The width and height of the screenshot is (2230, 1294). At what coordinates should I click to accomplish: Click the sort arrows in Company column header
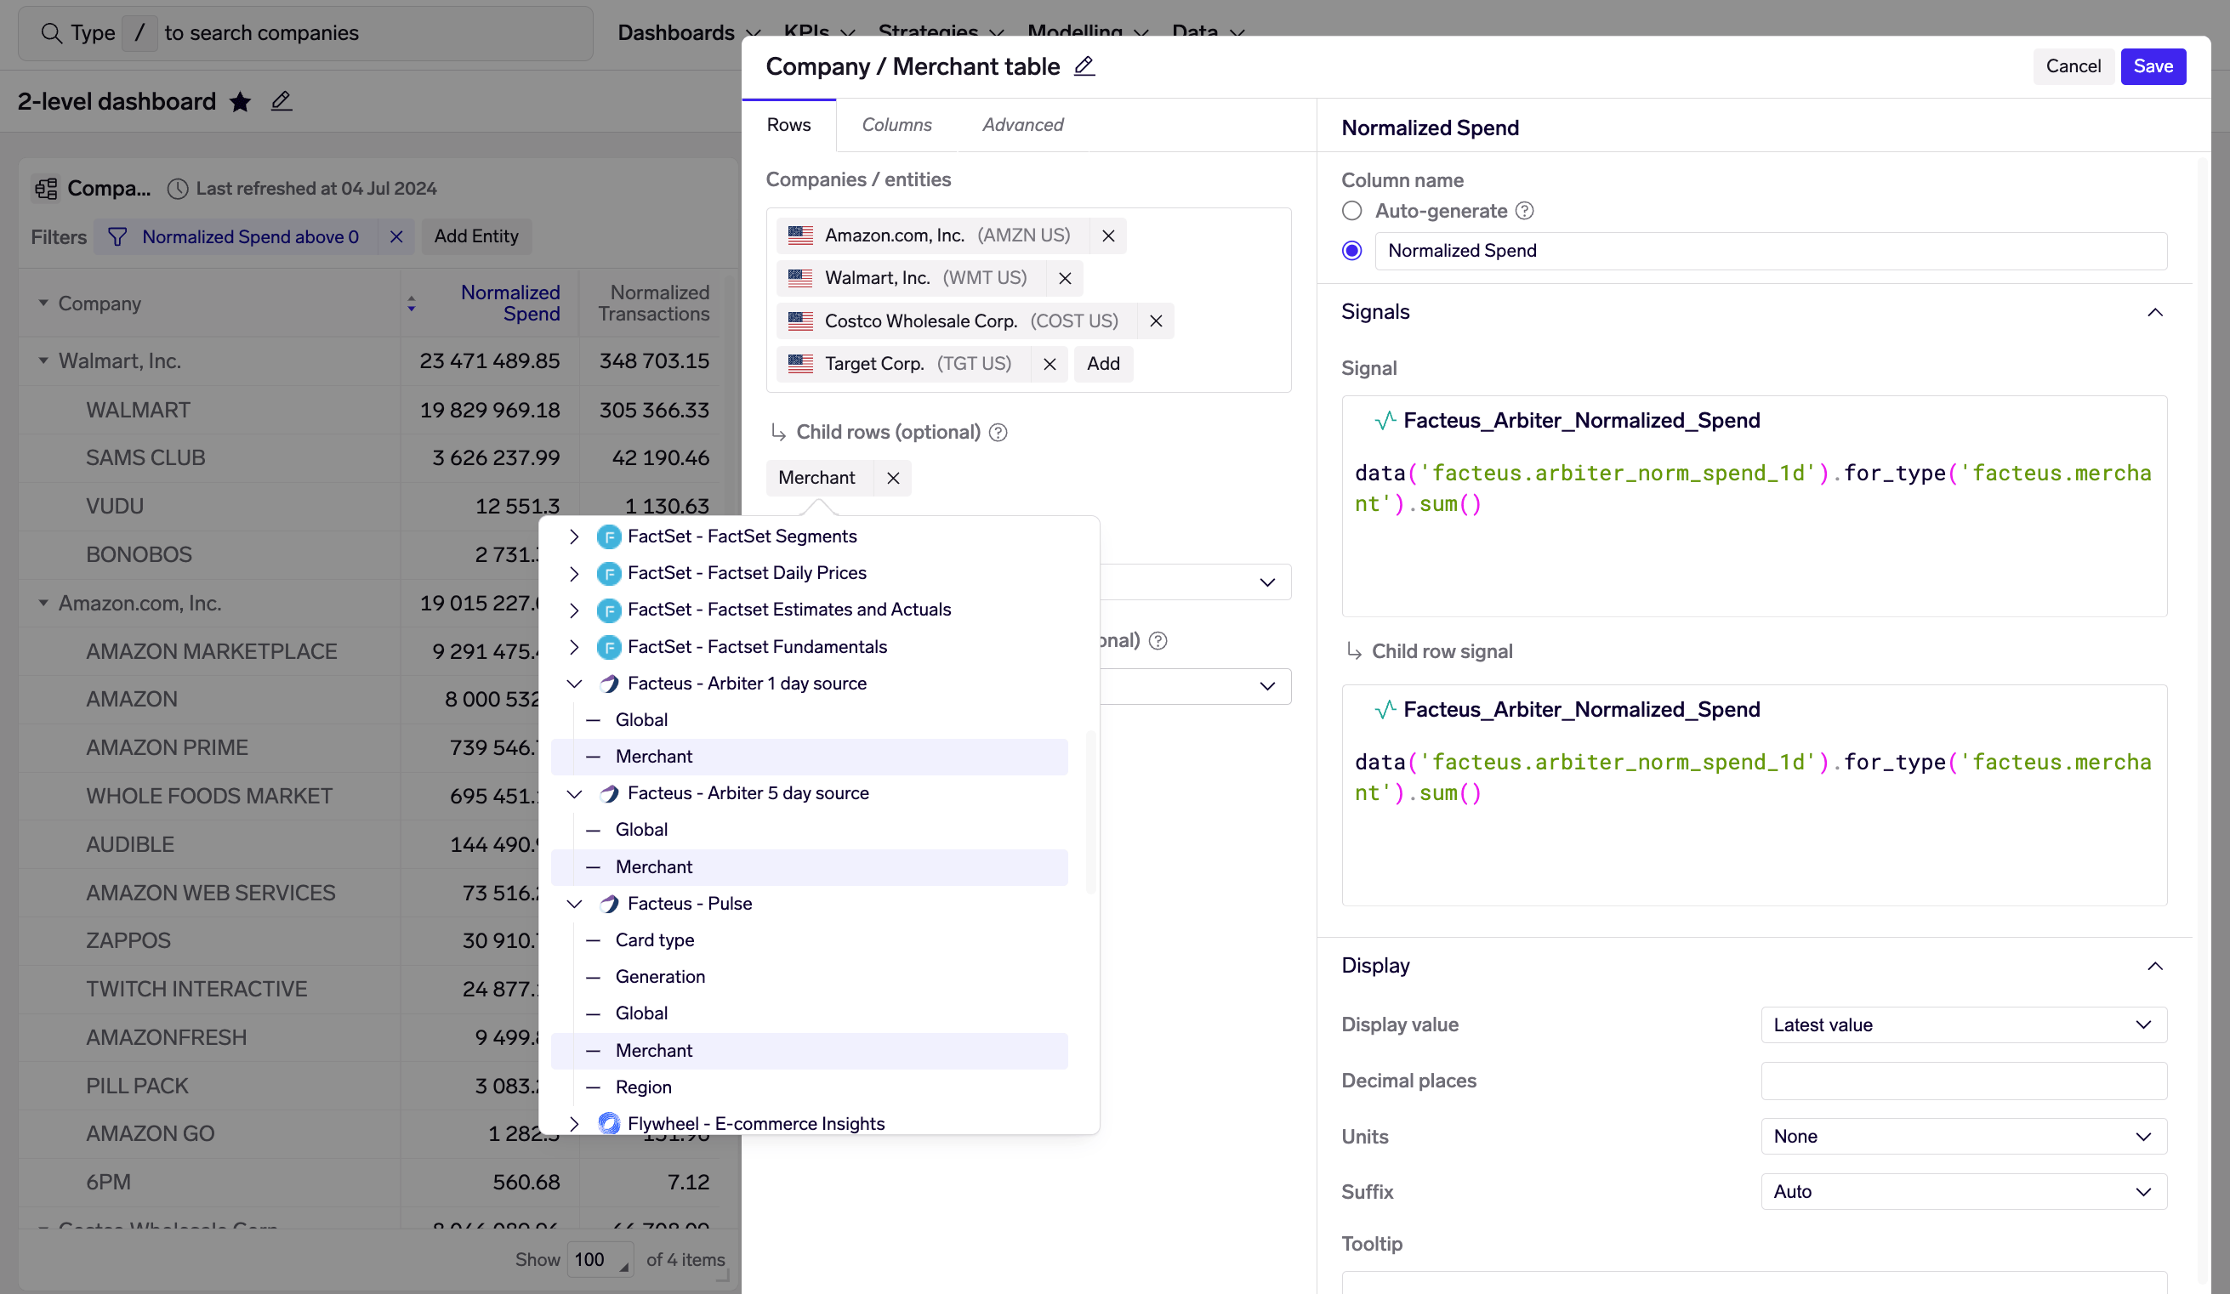tap(412, 304)
